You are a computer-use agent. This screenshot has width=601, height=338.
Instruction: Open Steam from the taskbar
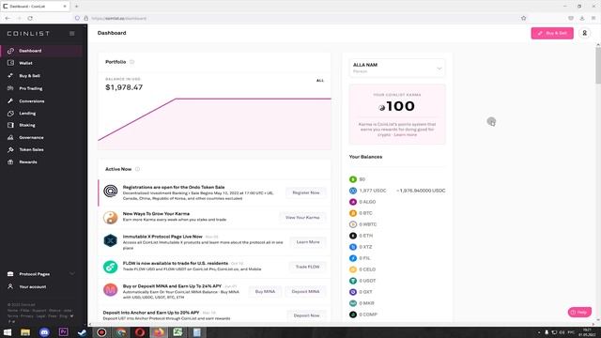[x=82, y=332]
